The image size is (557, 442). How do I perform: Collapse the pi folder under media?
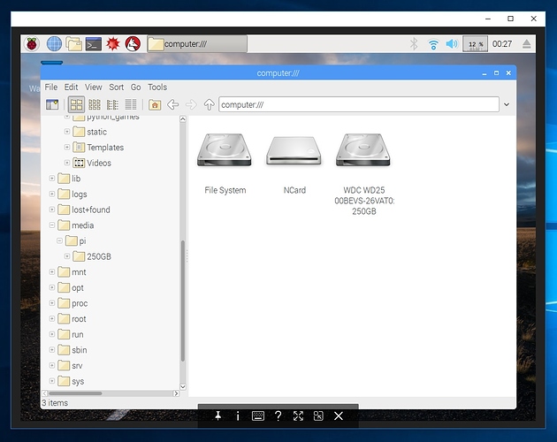tap(59, 240)
